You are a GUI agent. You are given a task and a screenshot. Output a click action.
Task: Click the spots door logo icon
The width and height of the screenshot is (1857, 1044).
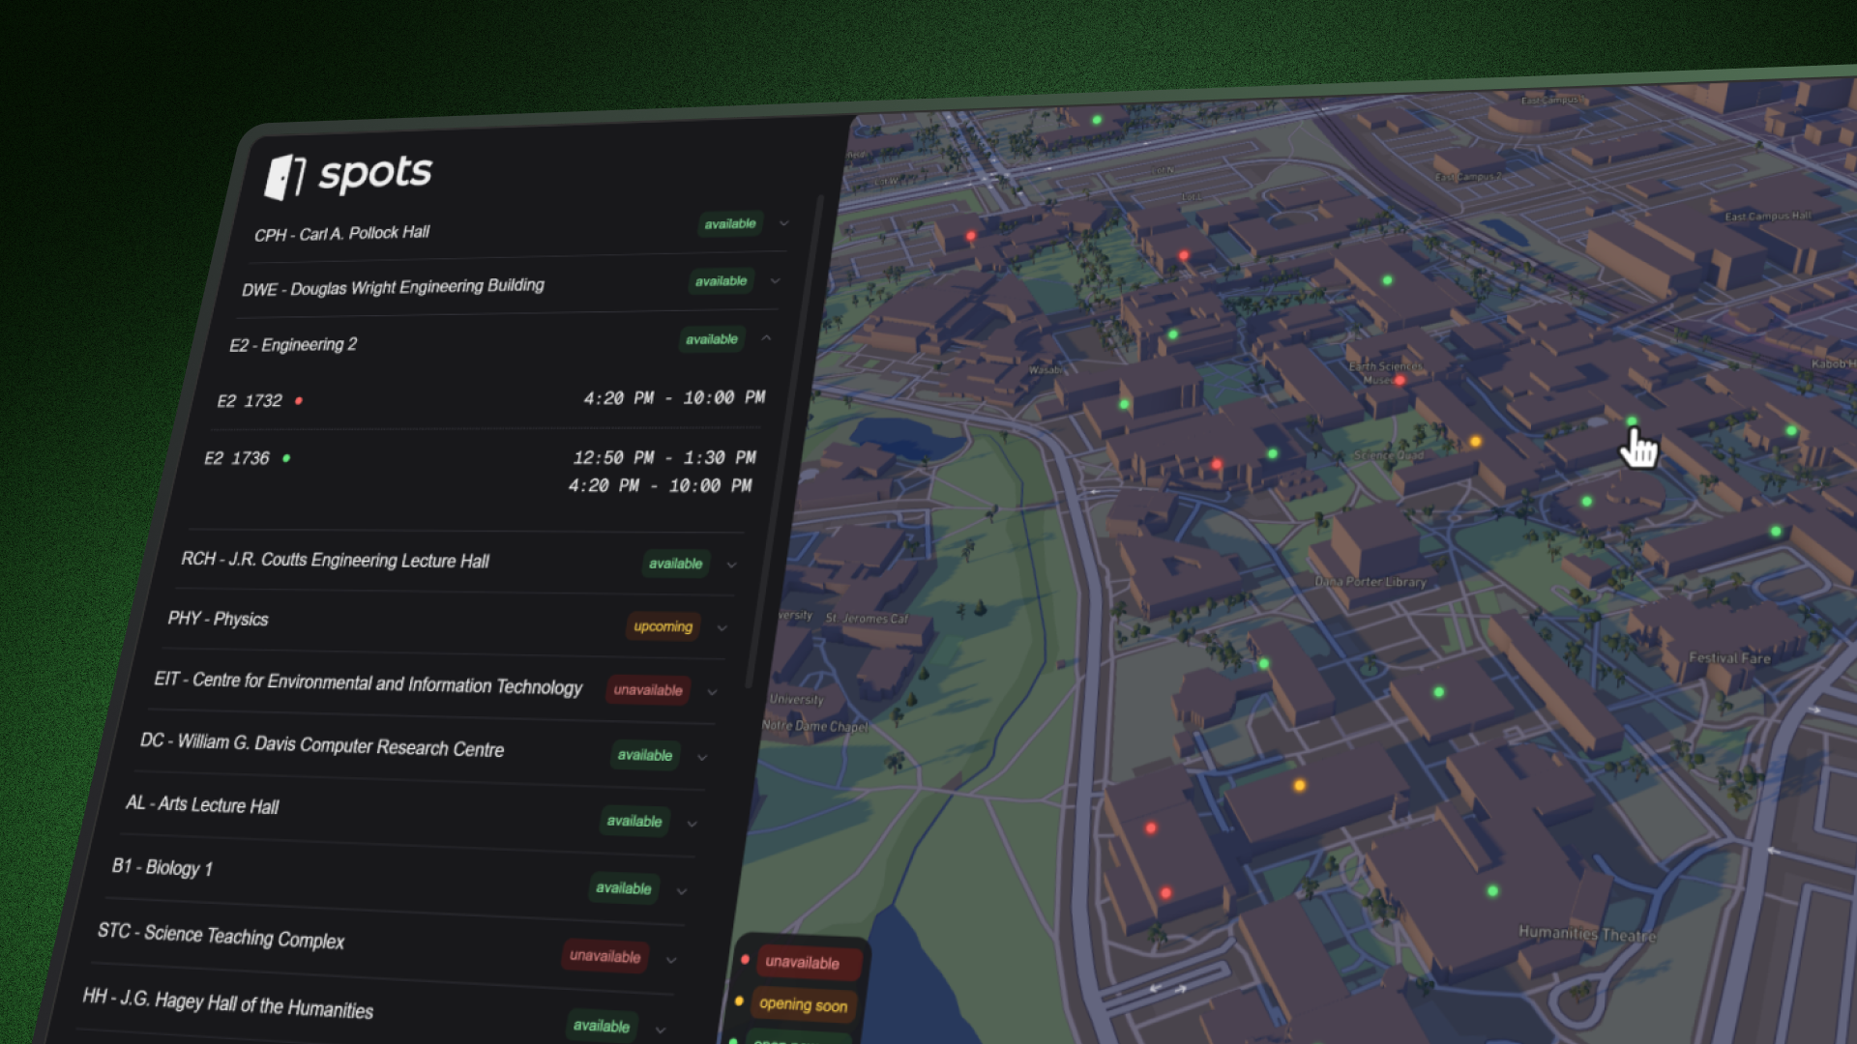[285, 177]
